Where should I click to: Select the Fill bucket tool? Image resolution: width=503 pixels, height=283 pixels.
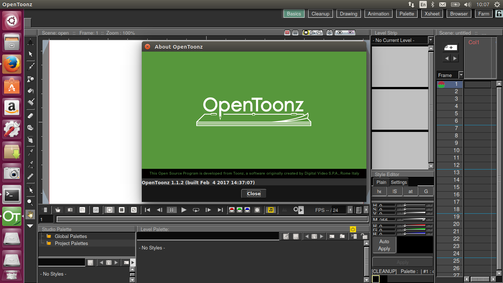click(31, 91)
